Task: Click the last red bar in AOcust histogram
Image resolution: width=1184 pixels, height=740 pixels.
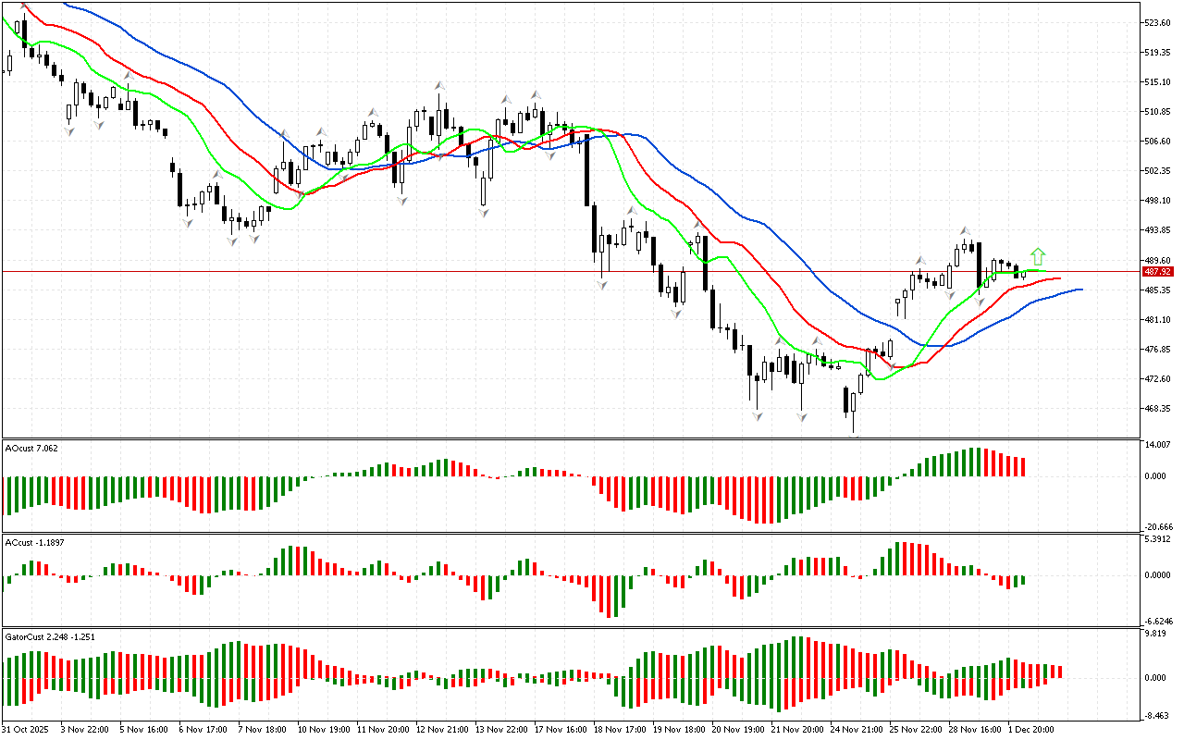Action: (x=1023, y=466)
